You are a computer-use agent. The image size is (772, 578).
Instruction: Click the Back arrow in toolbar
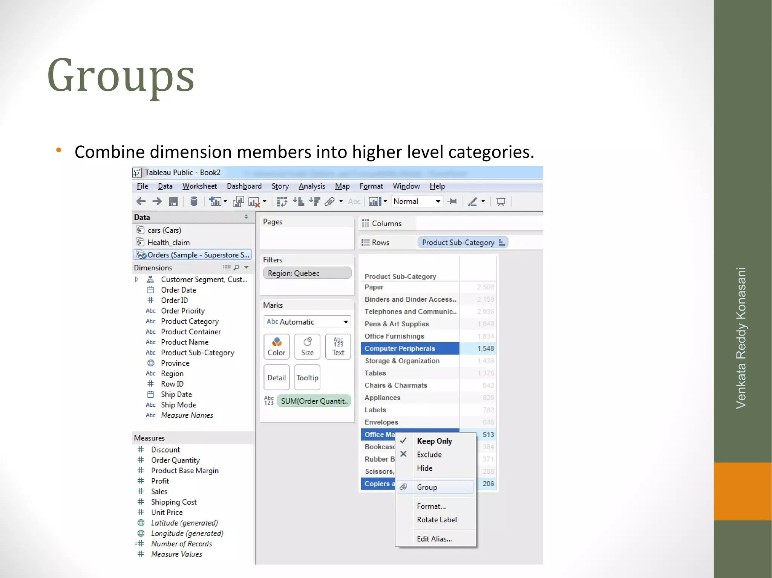click(x=141, y=201)
